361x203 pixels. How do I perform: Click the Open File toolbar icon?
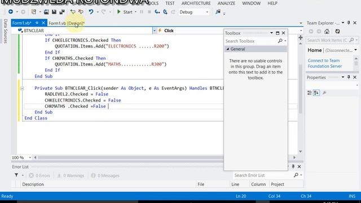(46, 12)
